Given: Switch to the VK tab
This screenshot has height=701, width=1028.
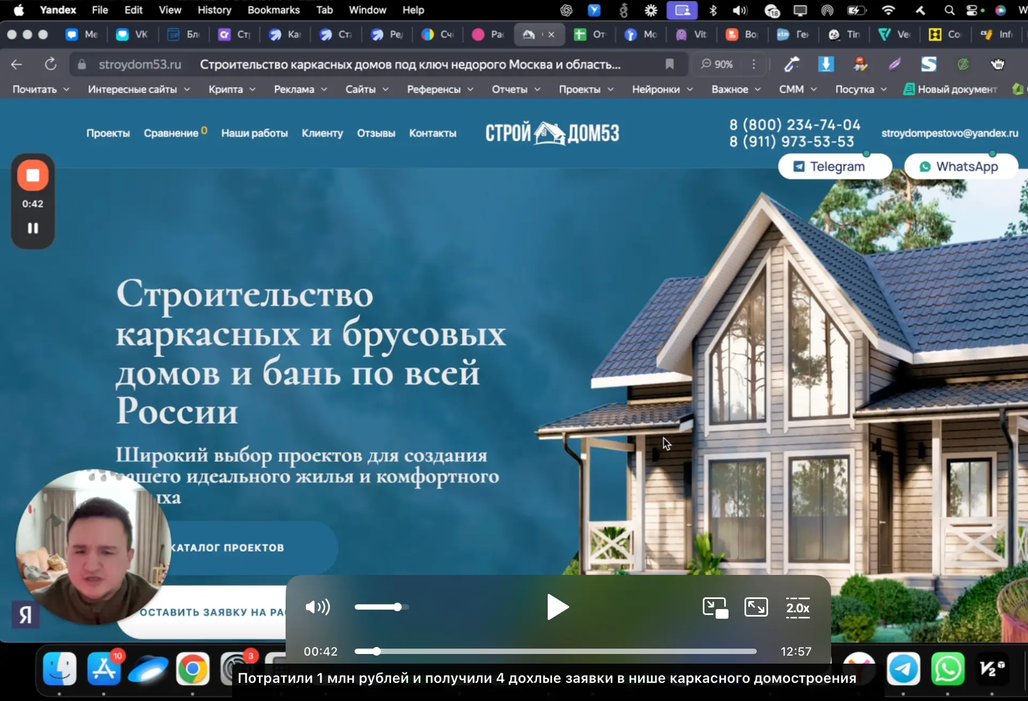Looking at the screenshot, I should tap(132, 34).
